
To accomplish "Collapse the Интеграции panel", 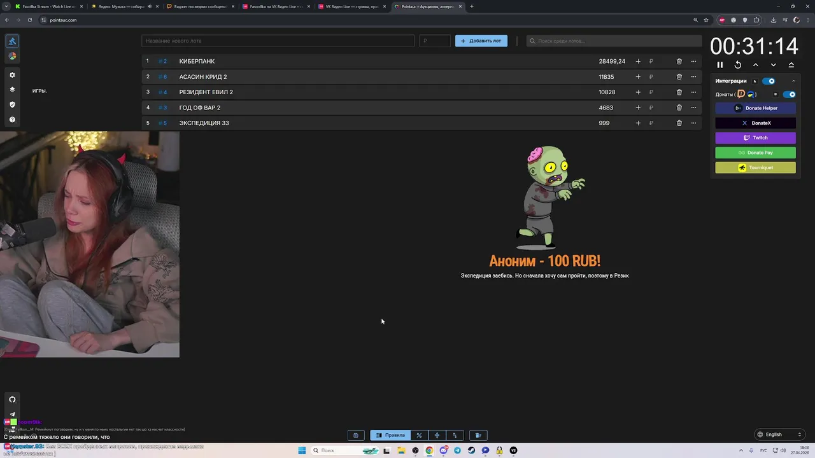I will pyautogui.click(x=793, y=81).
